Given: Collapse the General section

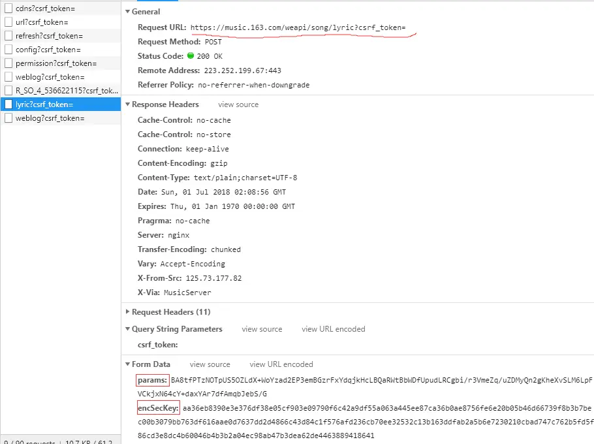Looking at the screenshot, I should coord(128,12).
